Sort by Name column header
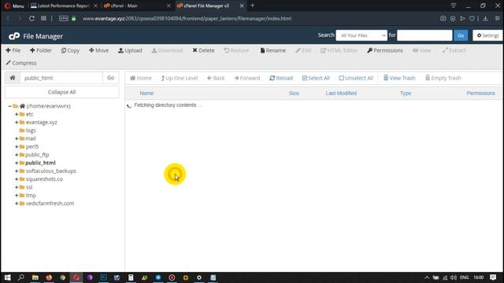 pos(146,93)
